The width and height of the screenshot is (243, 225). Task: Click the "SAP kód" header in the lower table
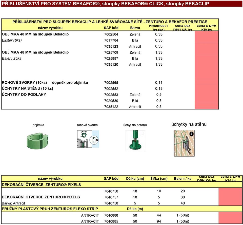pos(111,179)
